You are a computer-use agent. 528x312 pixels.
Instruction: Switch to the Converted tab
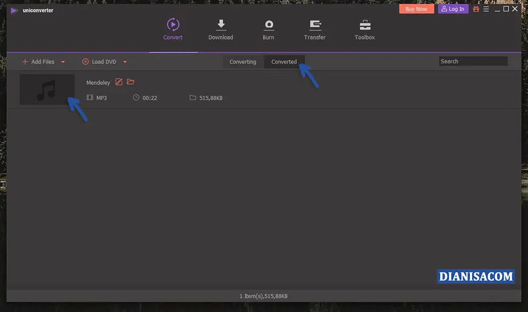(284, 61)
